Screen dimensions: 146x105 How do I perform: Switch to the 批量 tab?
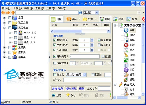[x=57, y=19]
